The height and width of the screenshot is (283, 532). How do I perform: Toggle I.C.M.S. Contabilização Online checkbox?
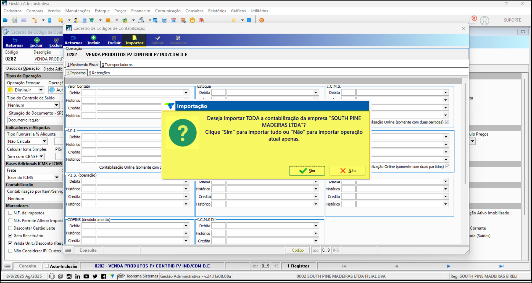coord(447,122)
